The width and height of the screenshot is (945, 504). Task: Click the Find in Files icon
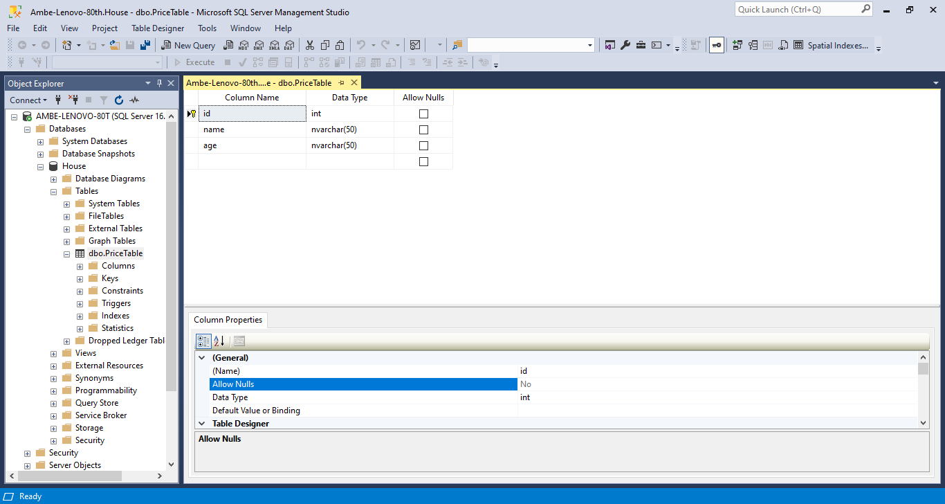(457, 45)
